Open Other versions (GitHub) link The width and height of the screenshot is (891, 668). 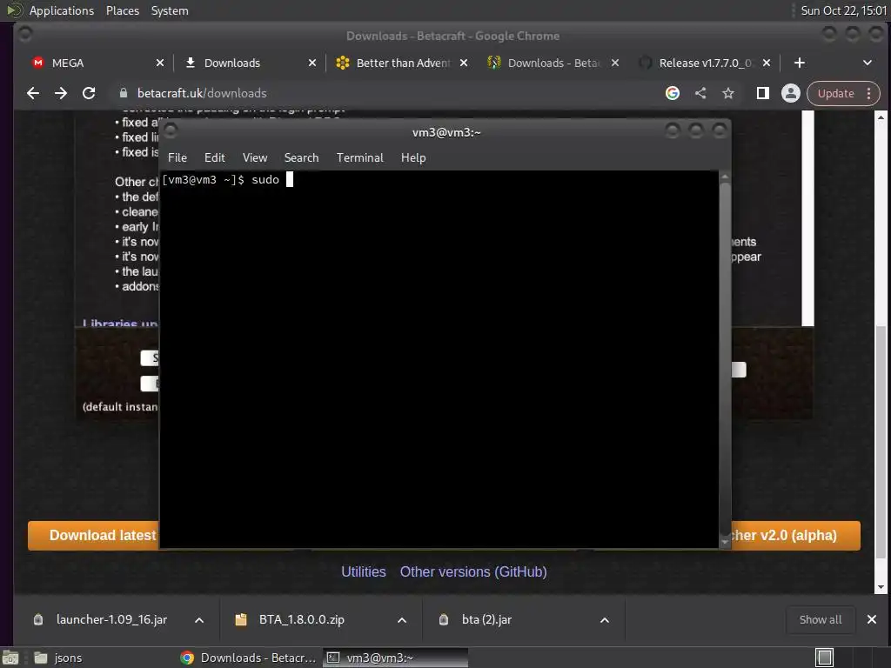click(473, 572)
